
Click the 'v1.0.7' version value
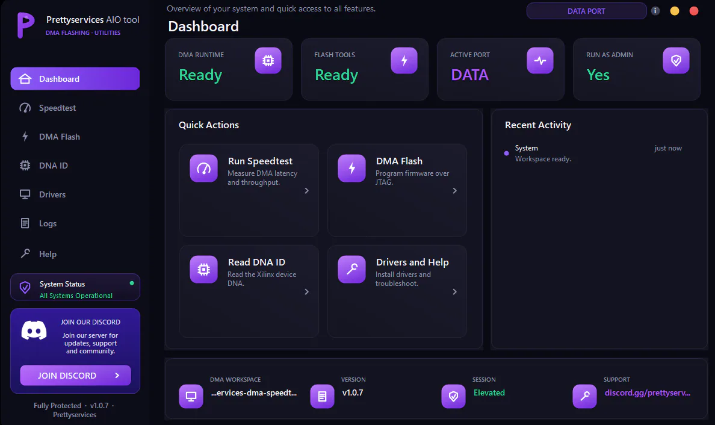353,392
